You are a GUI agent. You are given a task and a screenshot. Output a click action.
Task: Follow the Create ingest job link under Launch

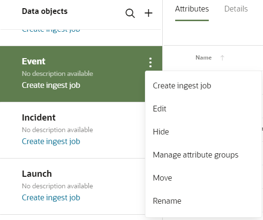(x=51, y=198)
